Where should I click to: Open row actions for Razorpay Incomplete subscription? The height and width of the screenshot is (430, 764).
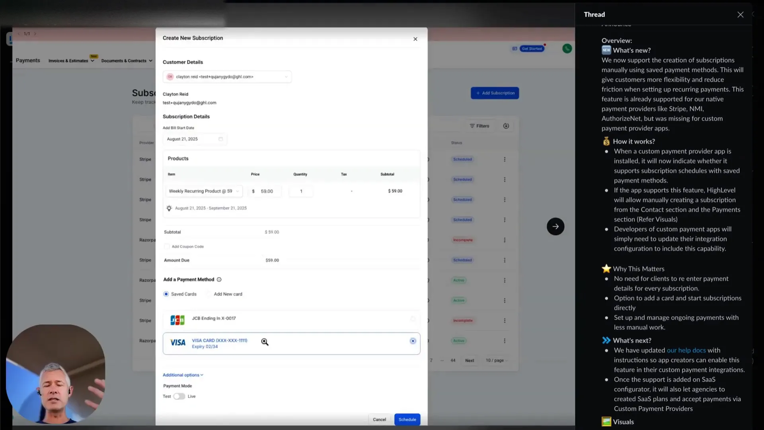click(505, 240)
